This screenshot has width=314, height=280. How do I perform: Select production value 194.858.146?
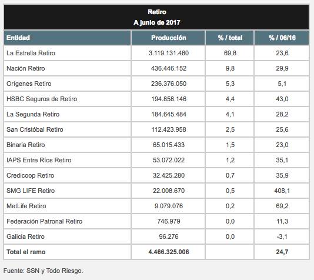pyautogui.click(x=169, y=99)
